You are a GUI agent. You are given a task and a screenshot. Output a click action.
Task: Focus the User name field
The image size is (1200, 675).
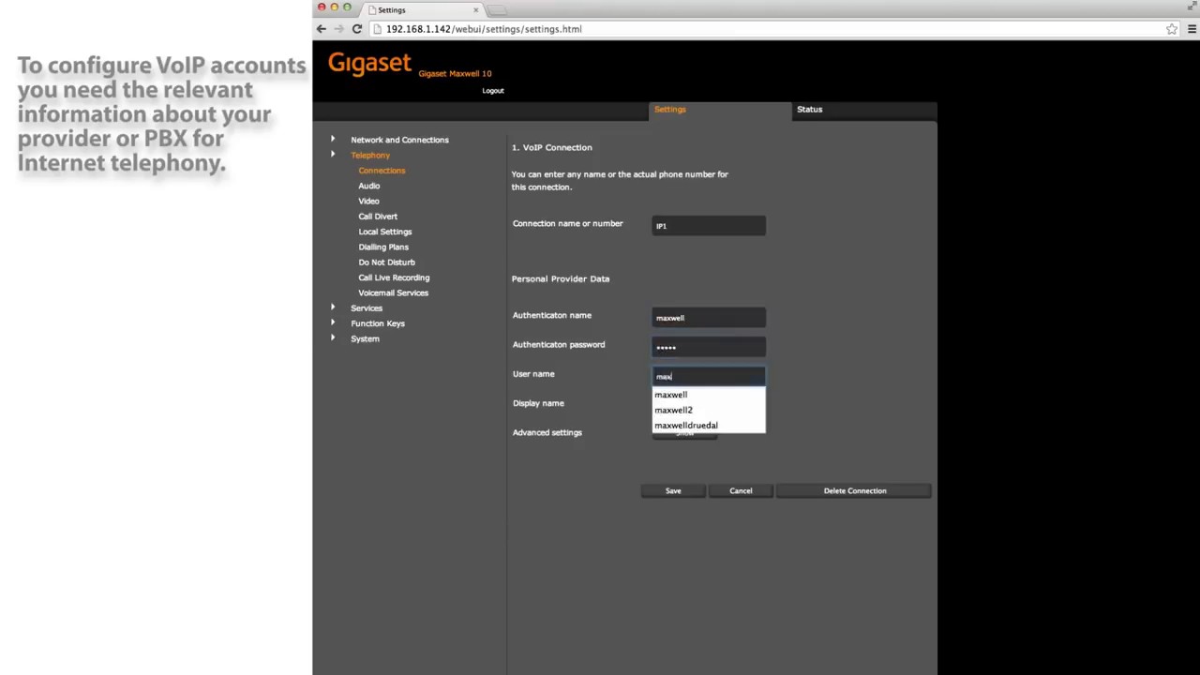(x=709, y=376)
